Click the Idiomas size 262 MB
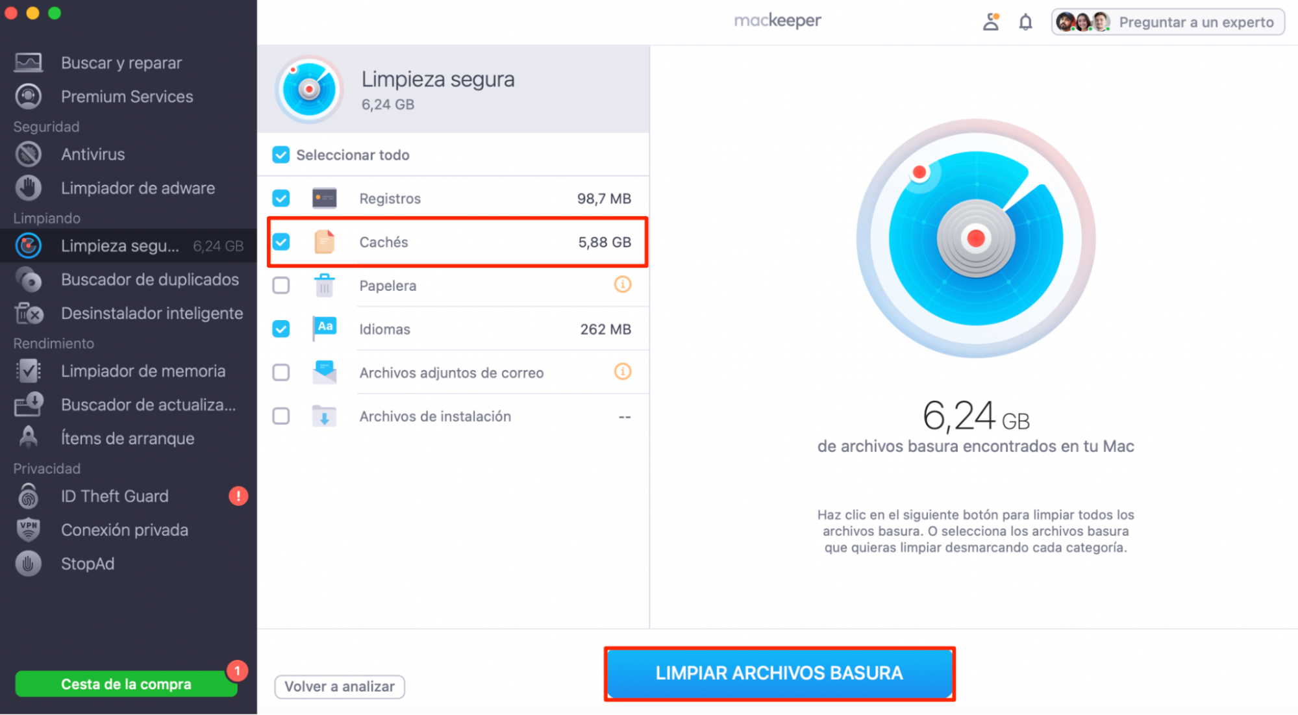This screenshot has height=715, width=1298. pos(605,329)
